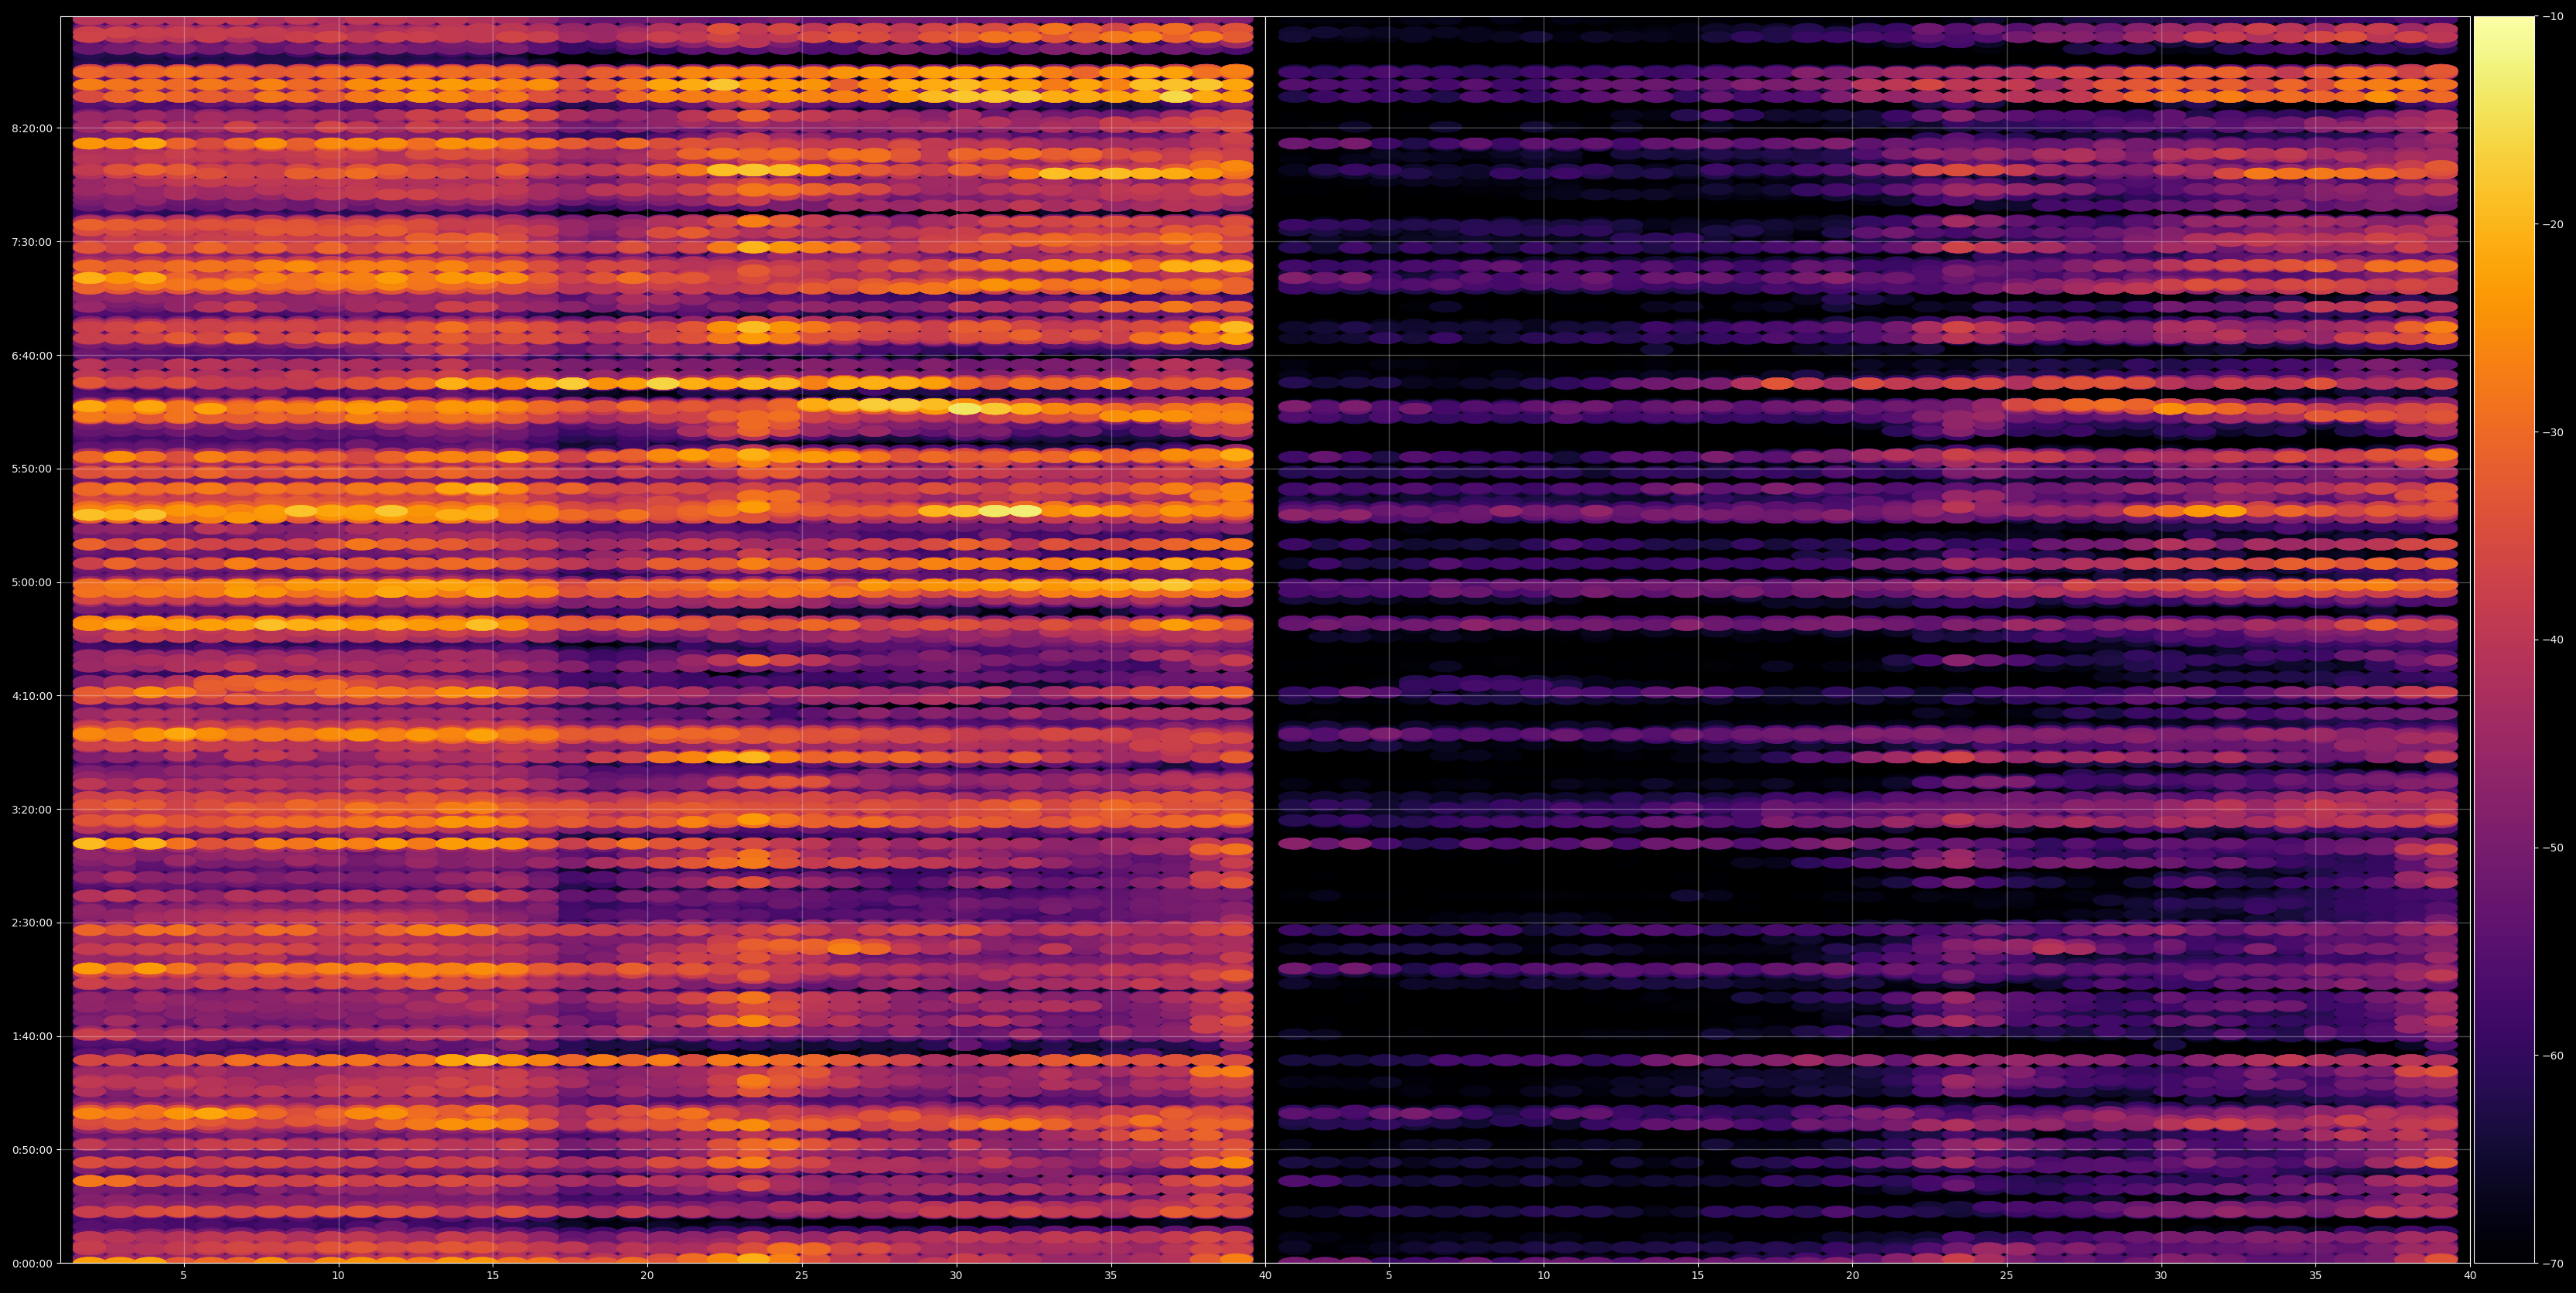The height and width of the screenshot is (1293, 2576).
Task: Click x-axis label 35 under left heatmap
Action: 1111,1276
